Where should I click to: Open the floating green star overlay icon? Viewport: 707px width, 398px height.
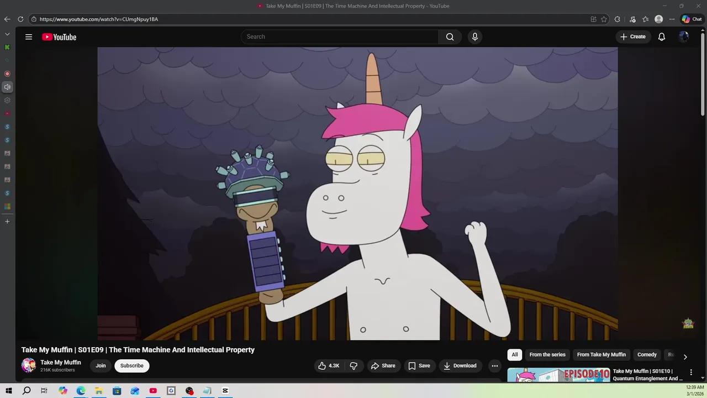(688, 323)
